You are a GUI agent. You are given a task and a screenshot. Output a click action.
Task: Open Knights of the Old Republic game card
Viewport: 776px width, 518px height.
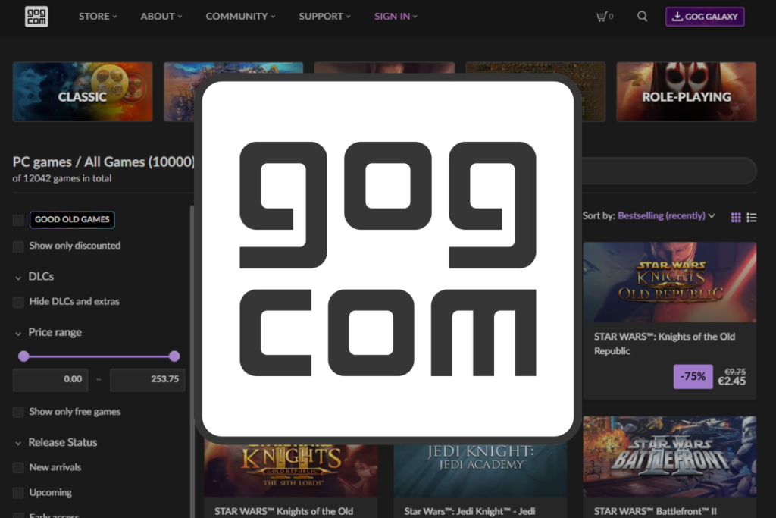tap(670, 320)
